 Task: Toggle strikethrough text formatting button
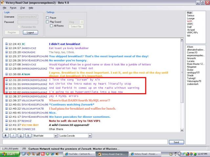coord(28,135)
